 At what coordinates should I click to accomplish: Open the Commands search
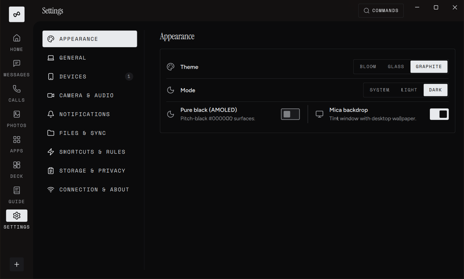381,10
